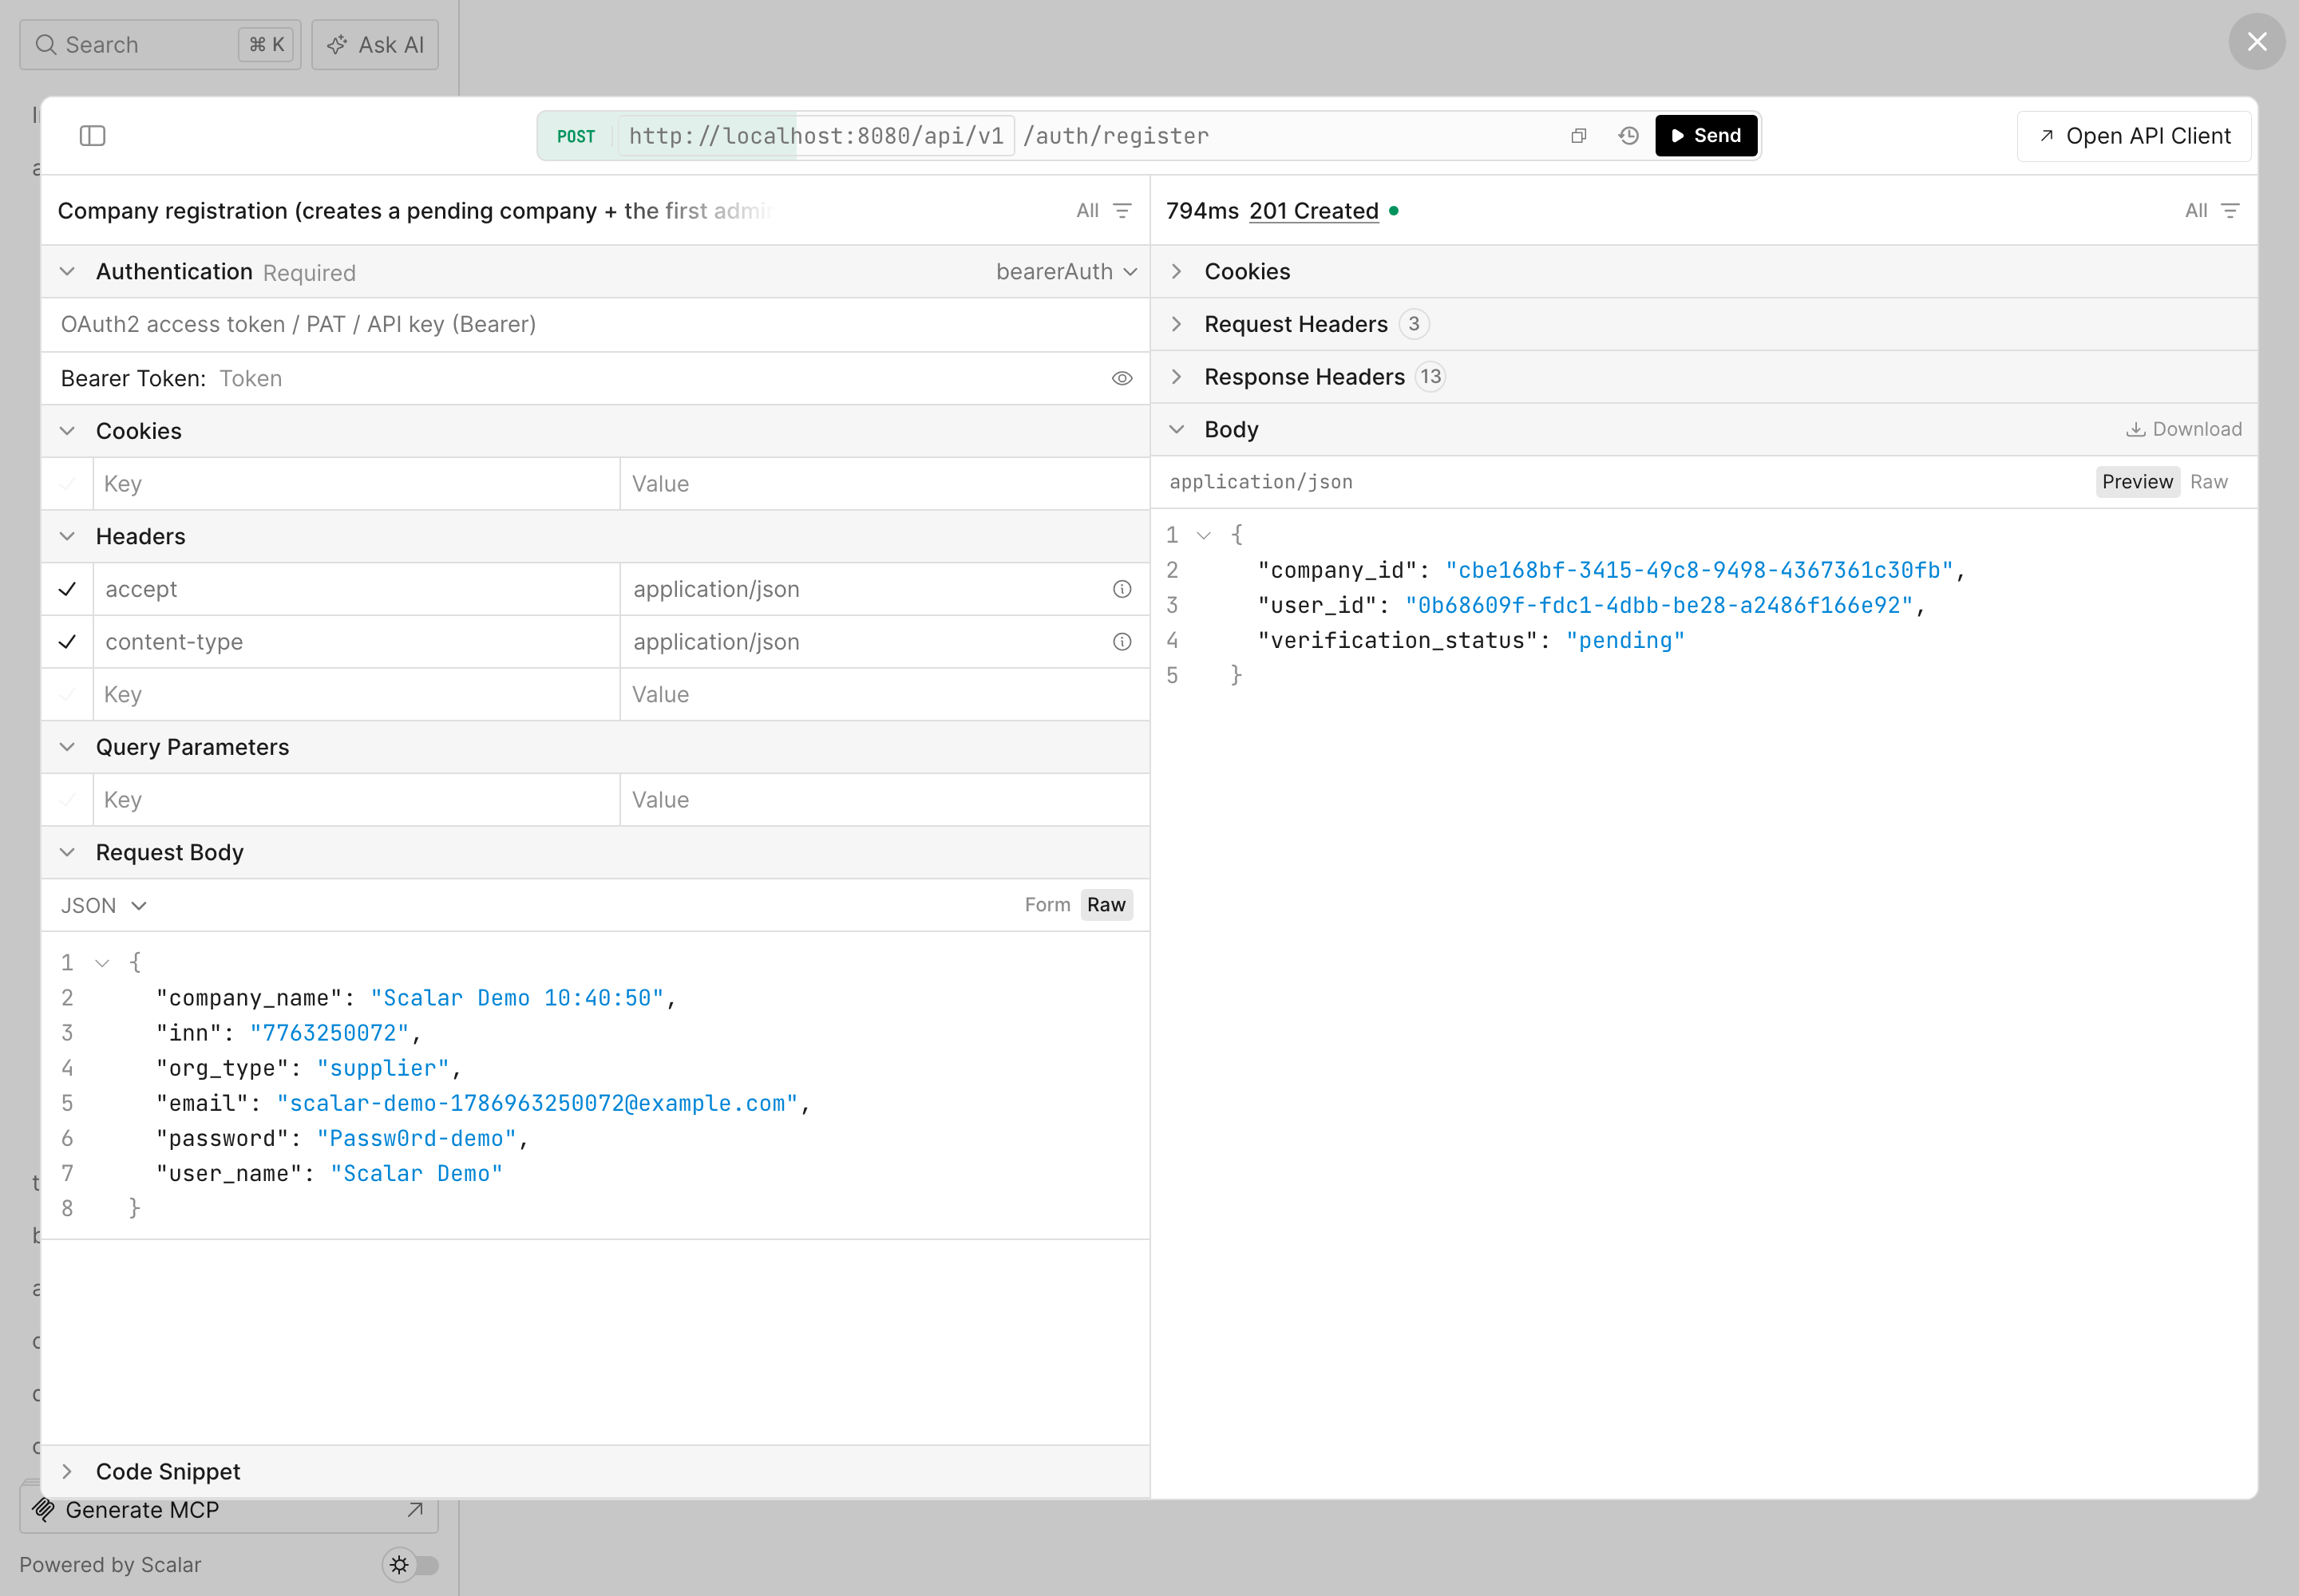Click the cookie Value field

pos(884,484)
